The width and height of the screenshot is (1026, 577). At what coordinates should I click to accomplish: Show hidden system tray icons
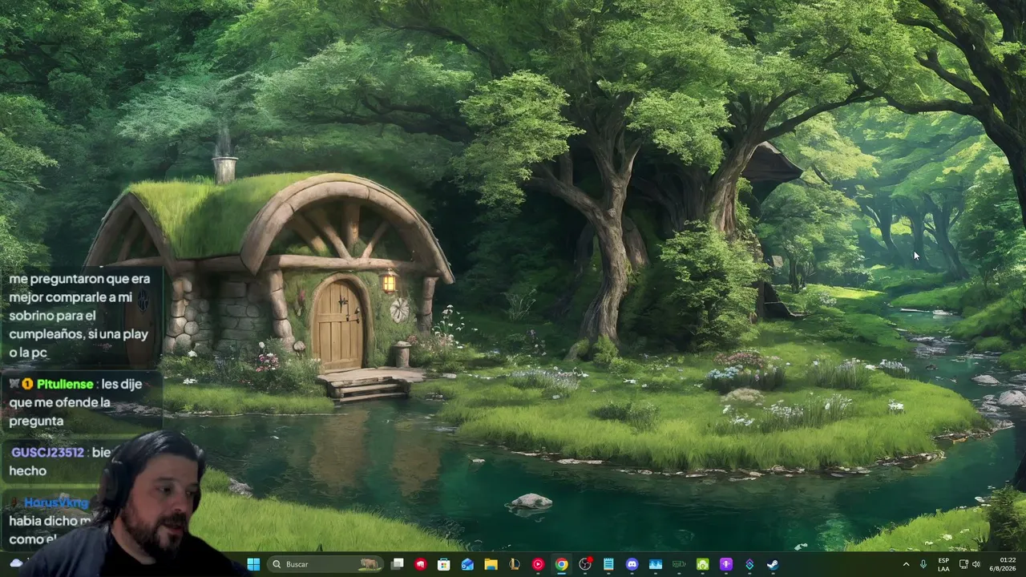point(907,564)
